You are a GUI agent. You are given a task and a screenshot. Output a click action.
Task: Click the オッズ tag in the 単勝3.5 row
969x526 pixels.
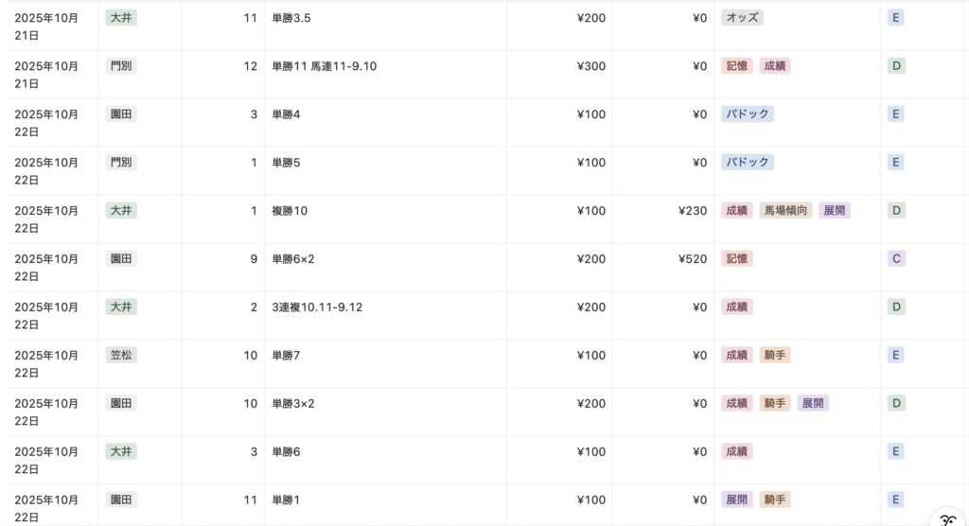coord(741,18)
